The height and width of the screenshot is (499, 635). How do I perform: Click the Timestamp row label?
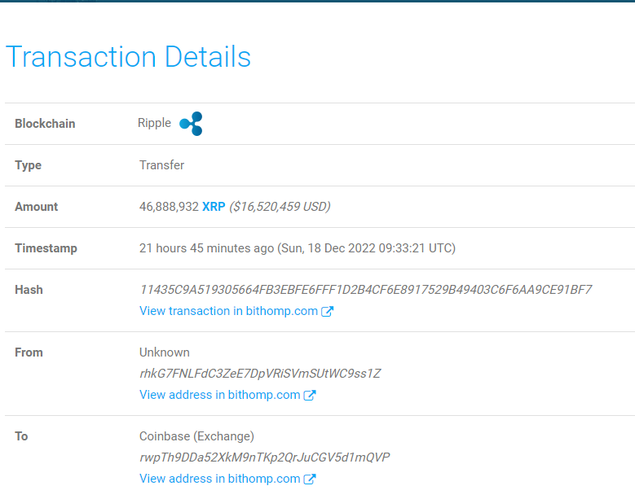point(46,248)
